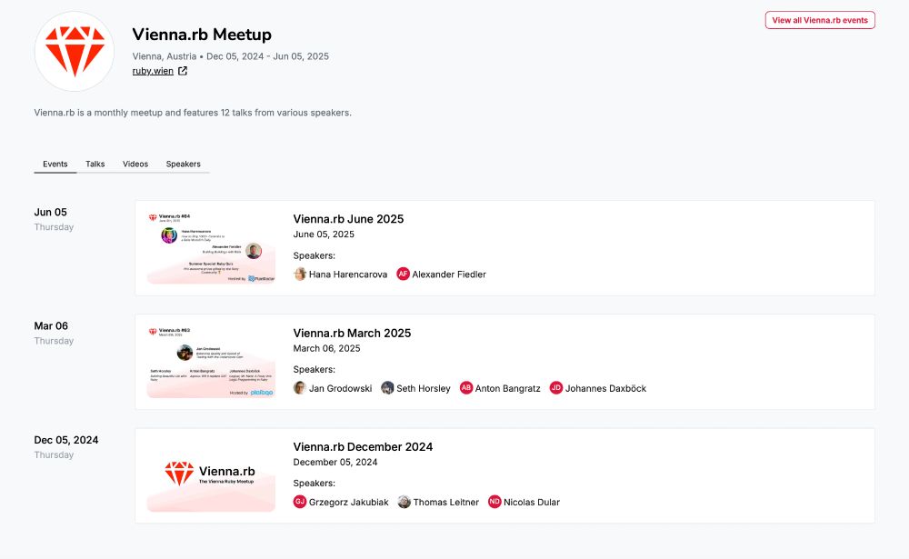The height and width of the screenshot is (559, 909).
Task: Click the 'Mar 06' date label
Action: click(51, 326)
